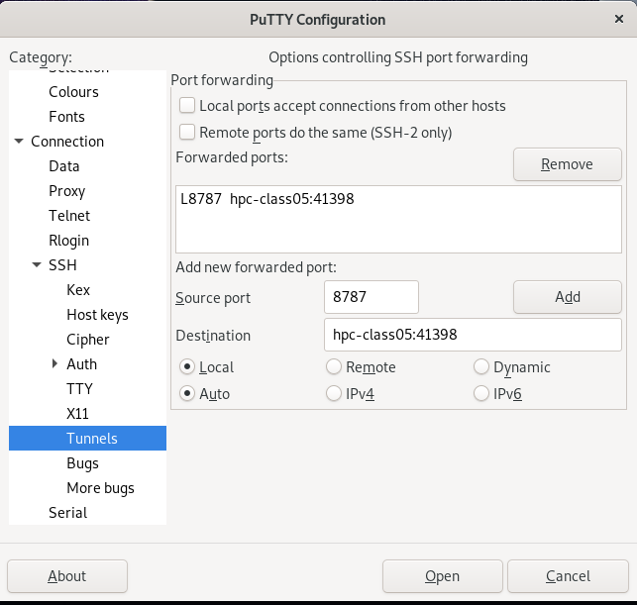Select the Local forwarding radio button
The width and height of the screenshot is (637, 605).
[x=187, y=367]
